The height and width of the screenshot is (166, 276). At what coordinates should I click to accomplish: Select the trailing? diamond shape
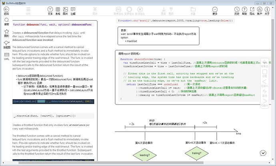click(x=197, y=153)
